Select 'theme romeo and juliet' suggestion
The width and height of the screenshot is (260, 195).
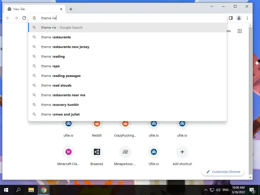pos(127,114)
